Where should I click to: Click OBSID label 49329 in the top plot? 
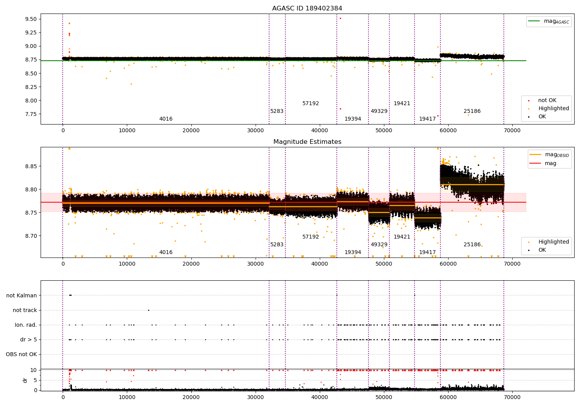(379, 111)
